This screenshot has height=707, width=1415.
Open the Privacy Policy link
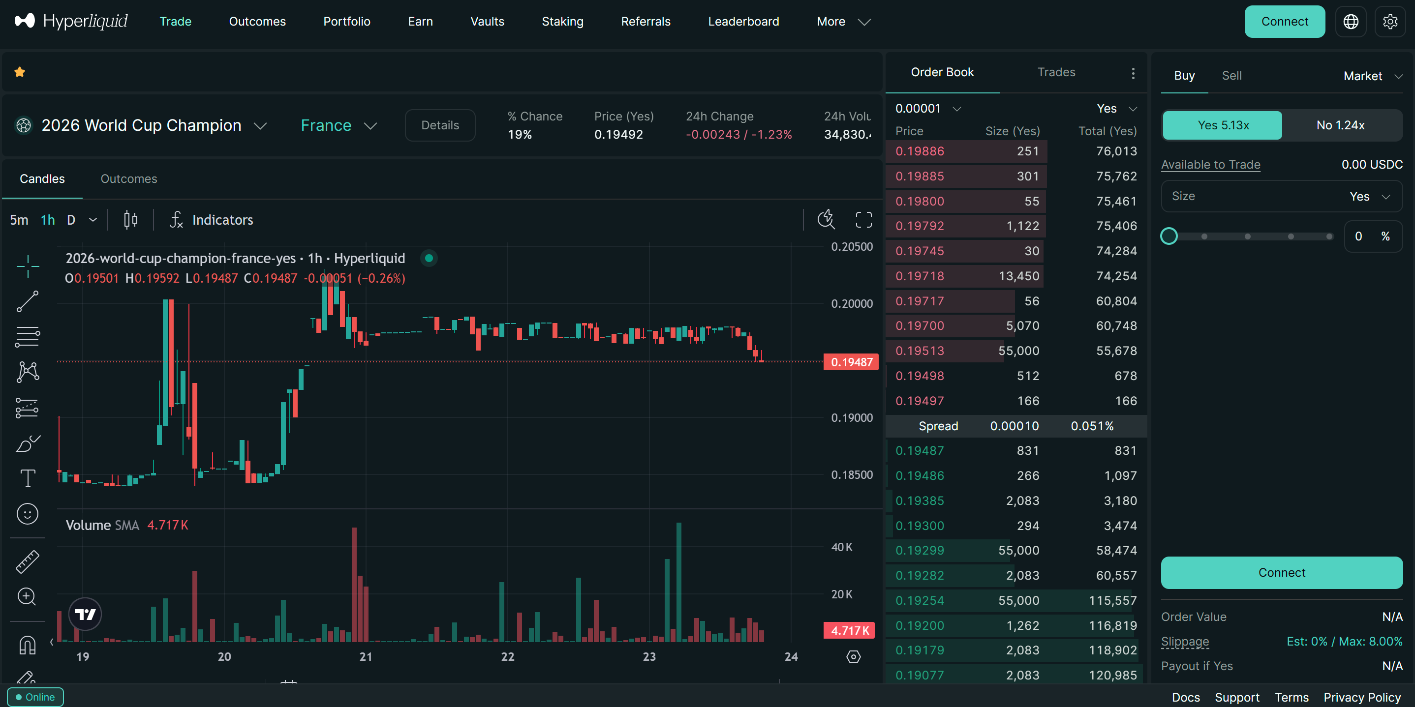tap(1362, 697)
